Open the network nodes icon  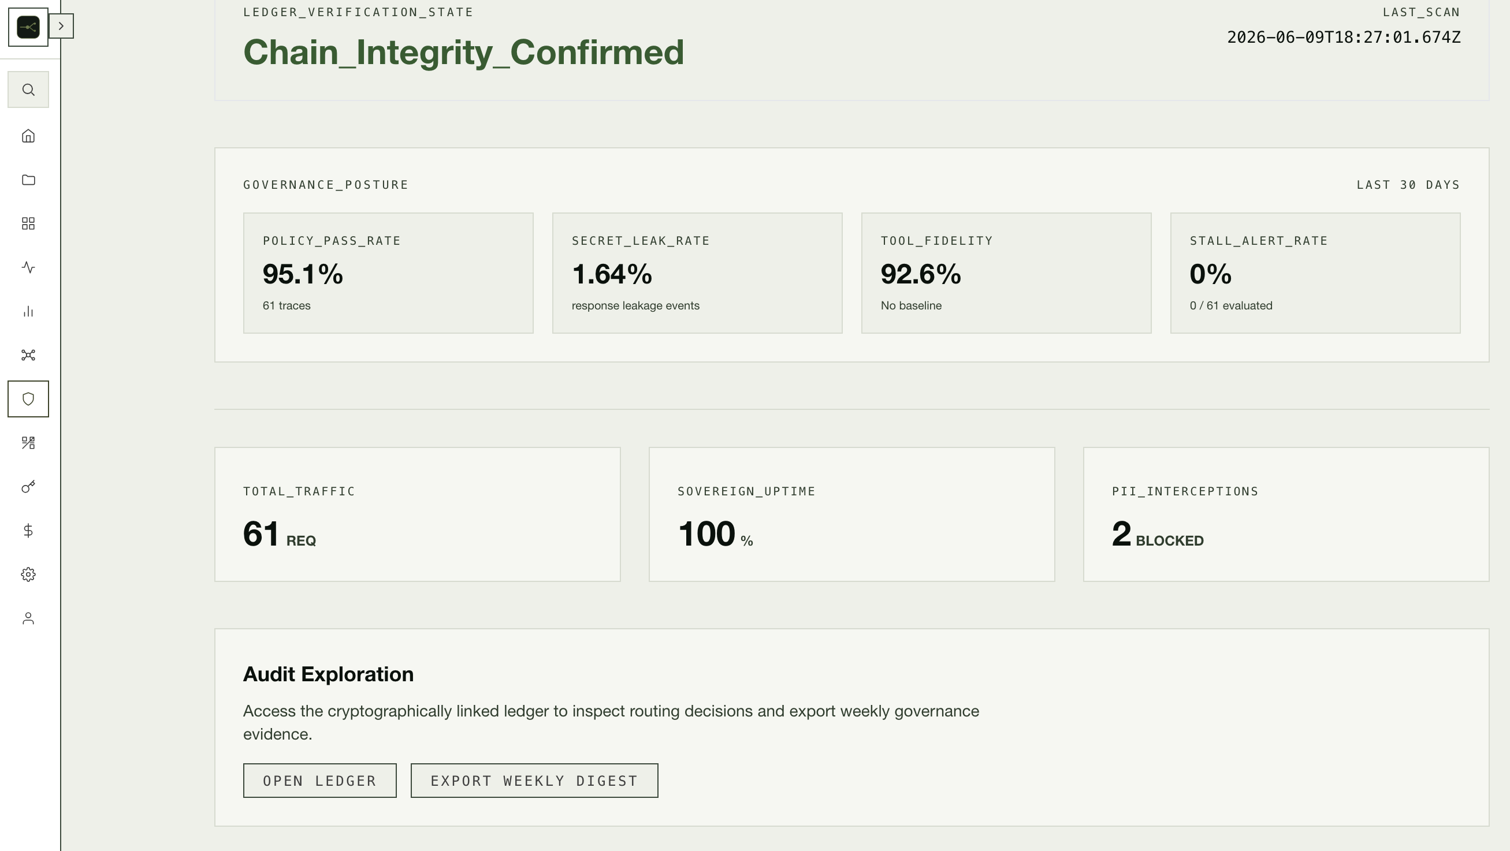28,355
